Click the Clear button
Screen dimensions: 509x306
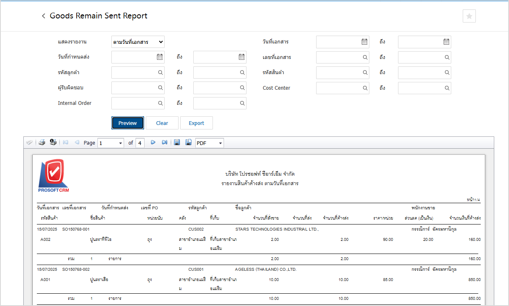point(162,123)
